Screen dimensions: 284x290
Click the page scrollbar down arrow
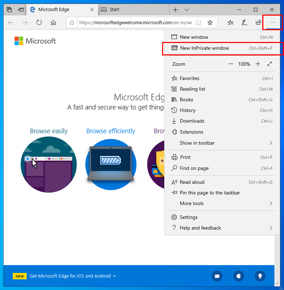pos(277,283)
